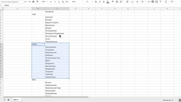Image resolution: width=181 pixels, height=102 pixels.
Task: Open the zoom 100% dropdown
Action: (x=44, y=2)
